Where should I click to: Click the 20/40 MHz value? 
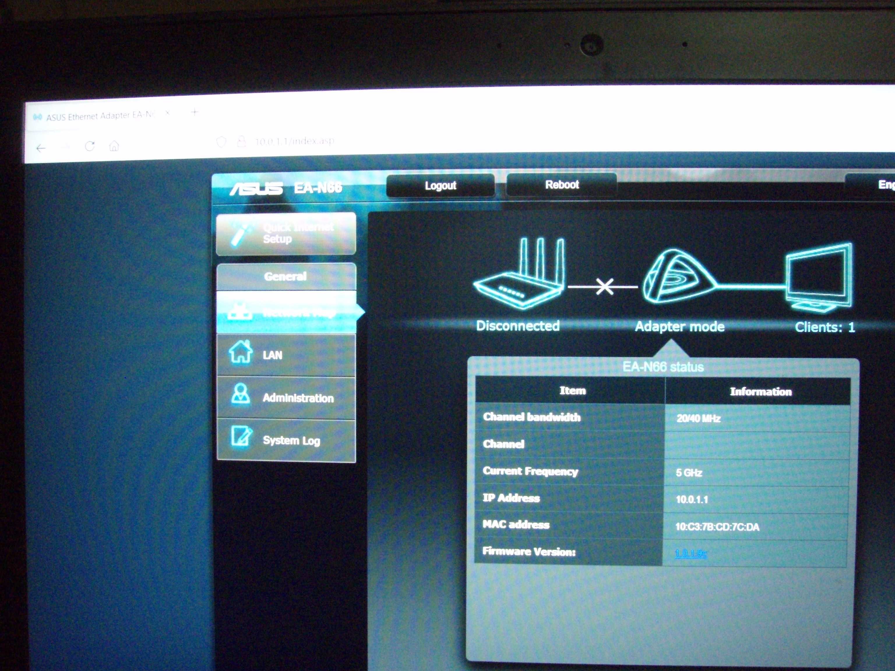point(698,418)
